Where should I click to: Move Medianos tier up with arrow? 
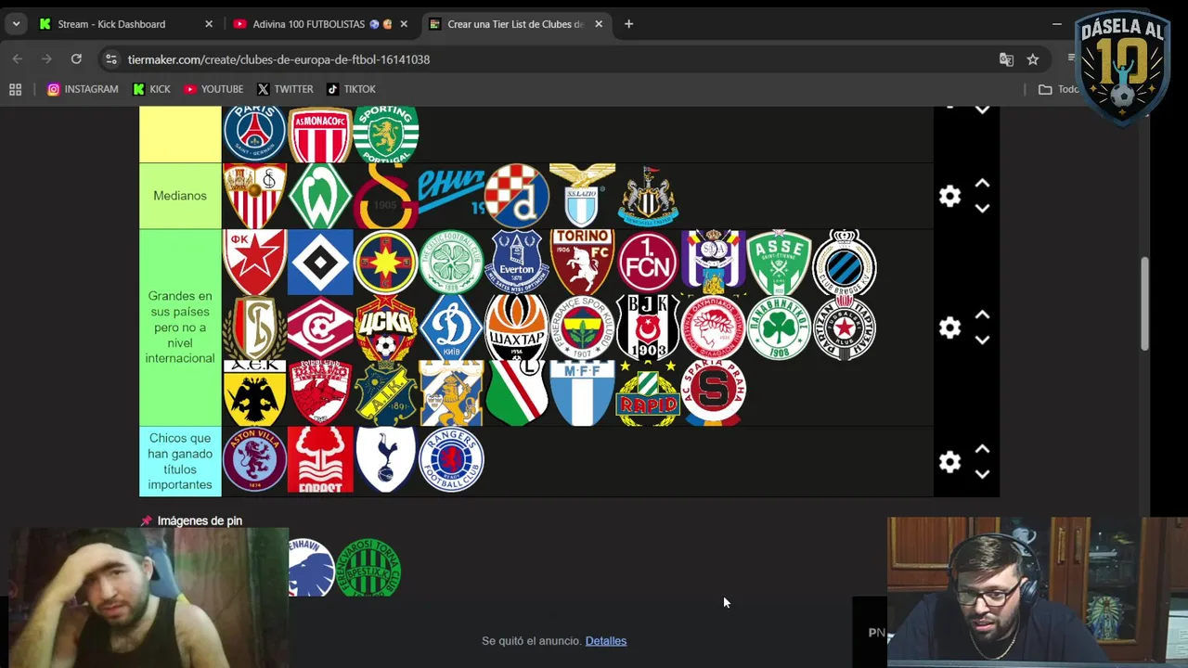[982, 184]
